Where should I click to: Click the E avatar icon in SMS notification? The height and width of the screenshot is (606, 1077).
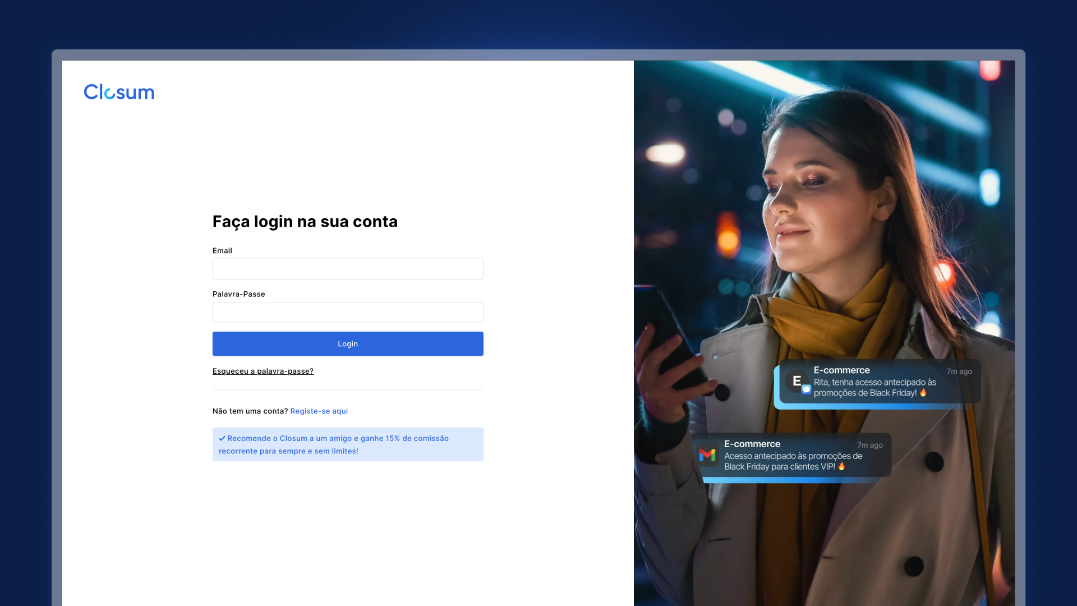(797, 382)
